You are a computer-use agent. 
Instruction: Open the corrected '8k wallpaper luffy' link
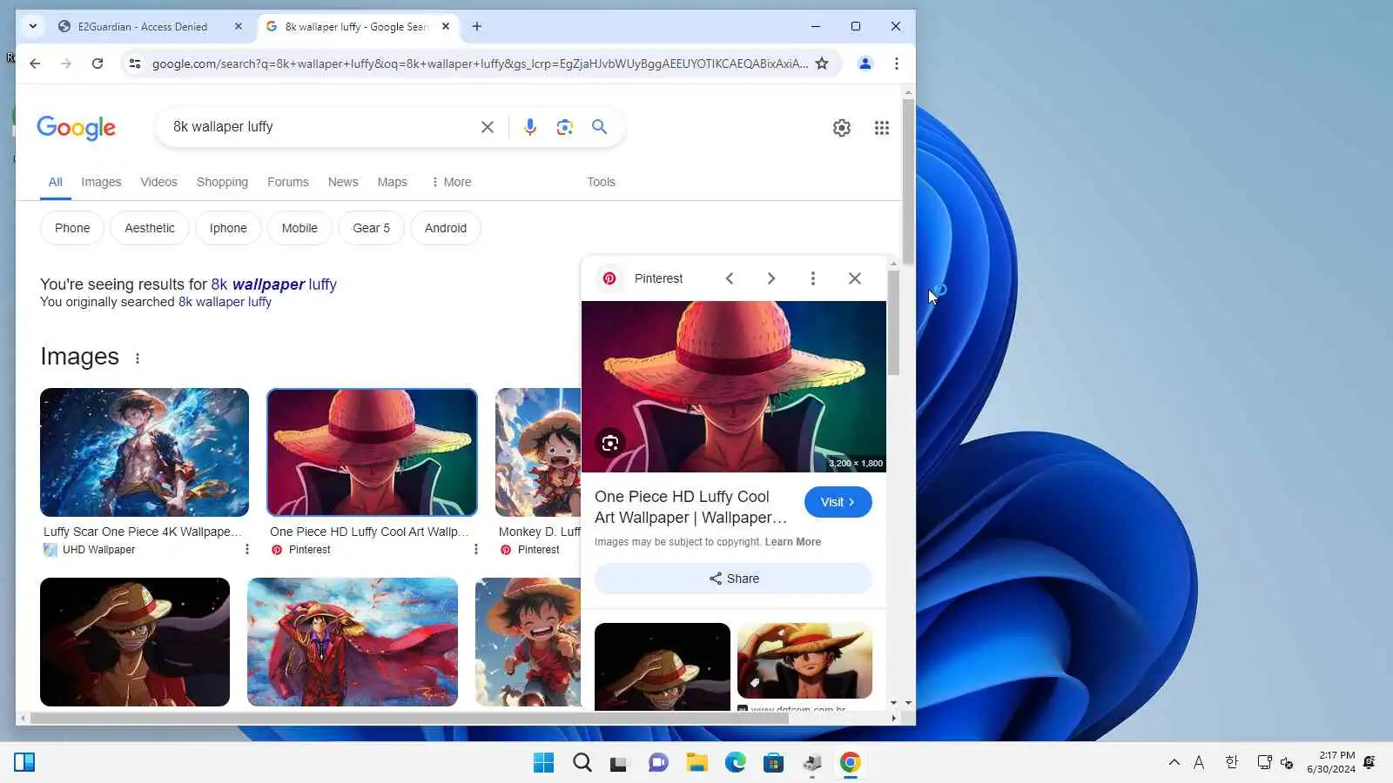click(273, 284)
